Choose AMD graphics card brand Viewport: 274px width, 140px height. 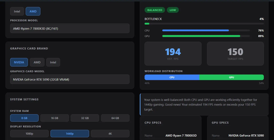[x=37, y=62]
